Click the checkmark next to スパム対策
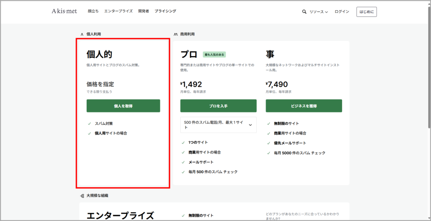Viewport: 431px width, 221px height. pyautogui.click(x=89, y=124)
